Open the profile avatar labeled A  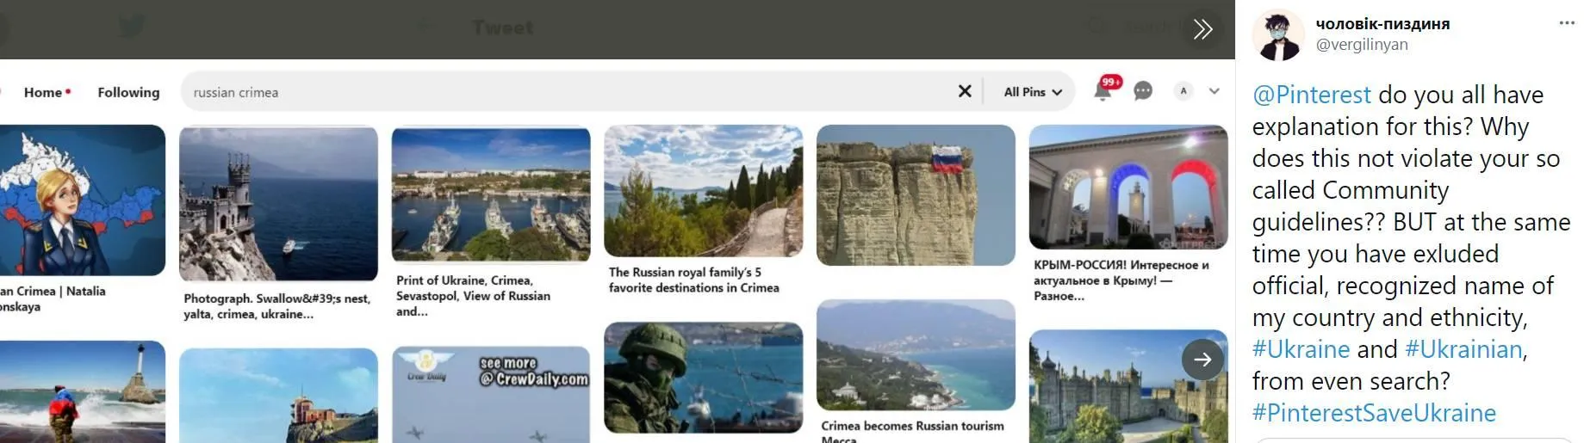pyautogui.click(x=1183, y=91)
